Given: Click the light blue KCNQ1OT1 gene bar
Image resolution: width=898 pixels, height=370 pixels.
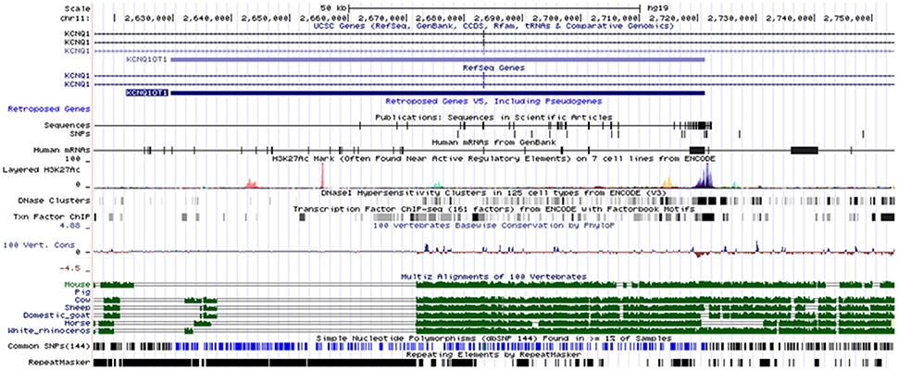Looking at the screenshot, I should point(438,59).
